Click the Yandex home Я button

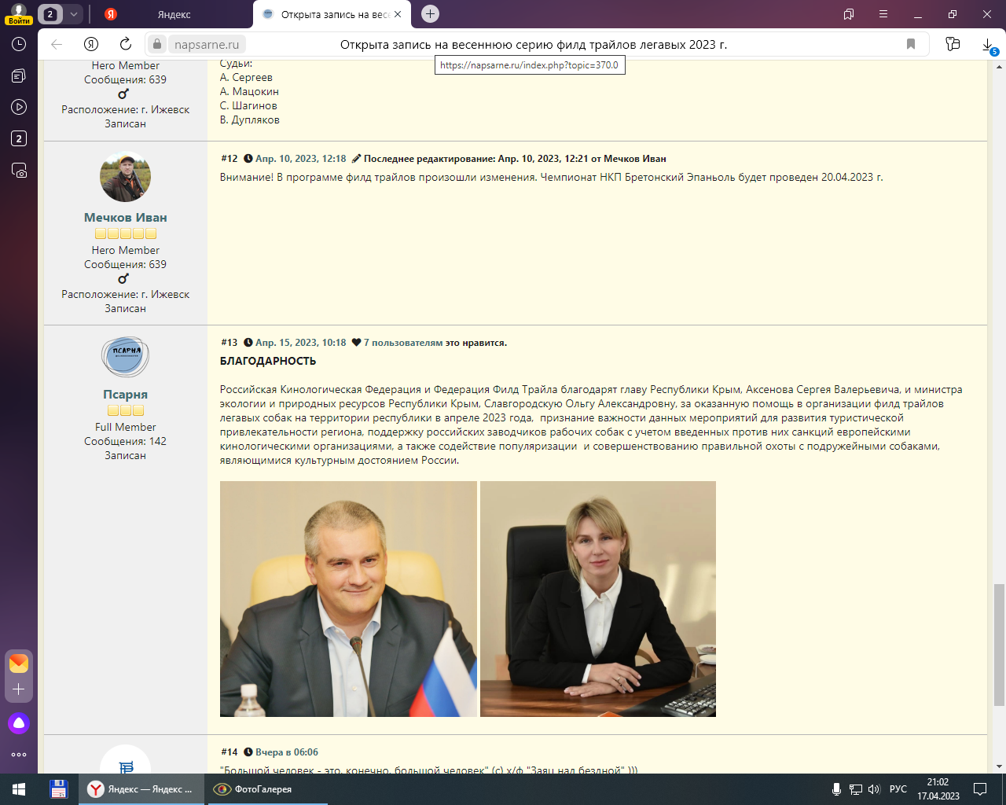click(x=91, y=44)
